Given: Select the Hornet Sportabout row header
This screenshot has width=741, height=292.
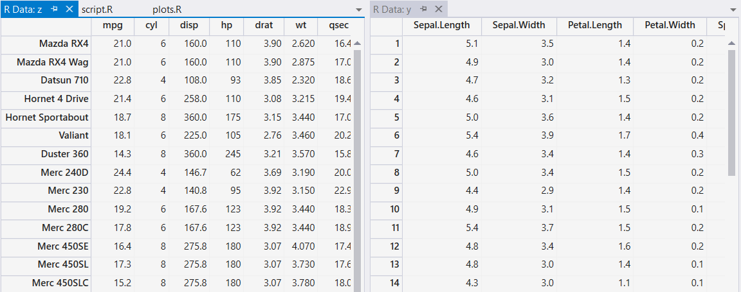Looking at the screenshot, I should click(46, 117).
